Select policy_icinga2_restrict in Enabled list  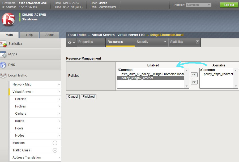(x=151, y=78)
